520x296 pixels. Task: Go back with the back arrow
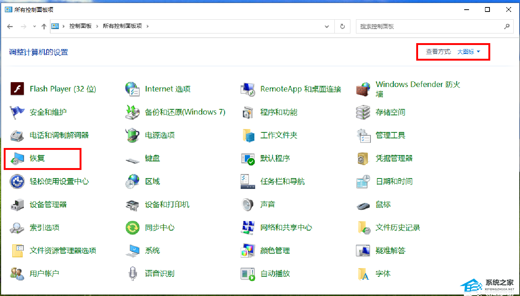[10, 26]
